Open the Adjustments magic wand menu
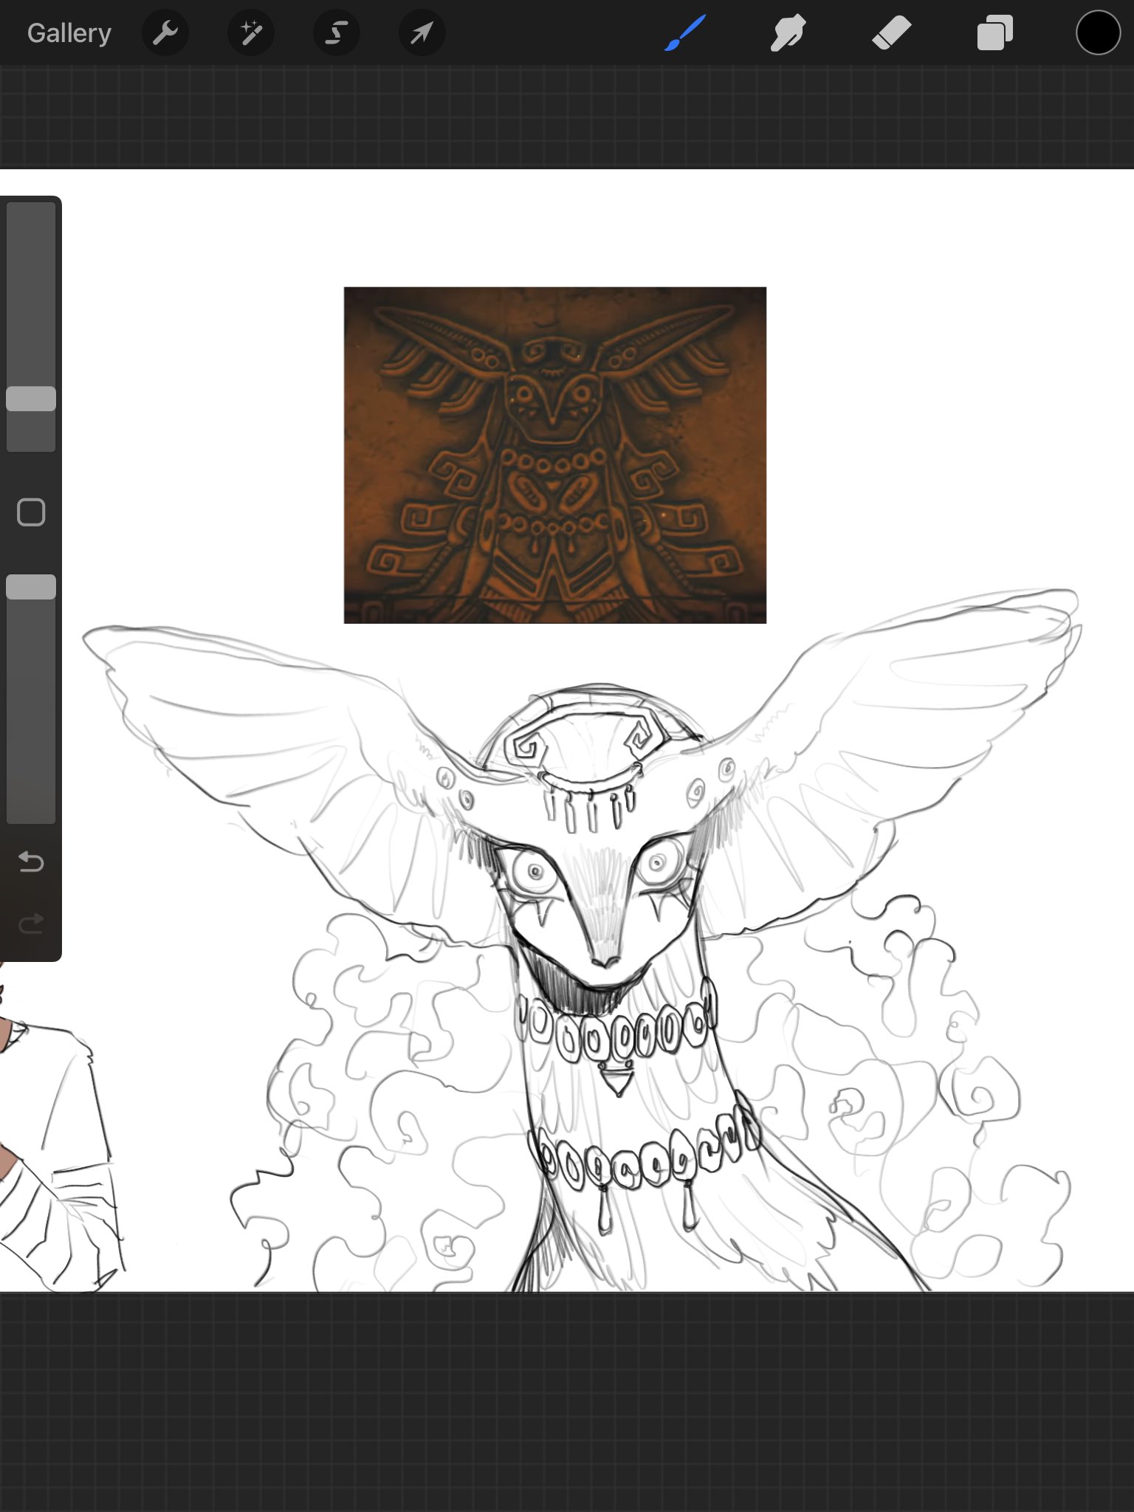The image size is (1134, 1512). point(251,33)
